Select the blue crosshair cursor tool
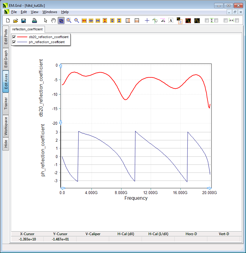 tap(147, 21)
